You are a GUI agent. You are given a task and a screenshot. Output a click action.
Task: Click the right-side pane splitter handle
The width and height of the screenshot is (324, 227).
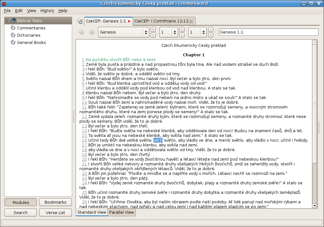coord(319,128)
